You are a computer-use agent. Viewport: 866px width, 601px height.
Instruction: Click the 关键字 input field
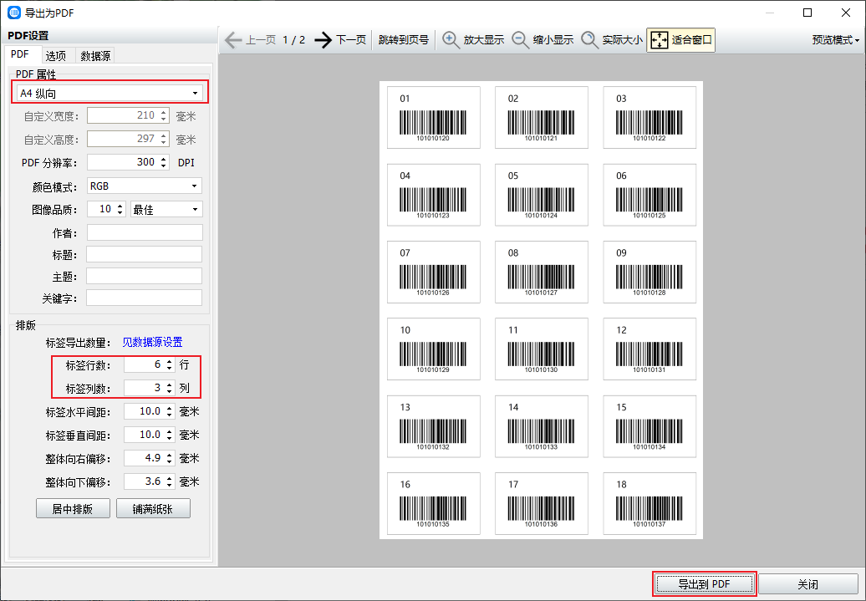coord(144,298)
